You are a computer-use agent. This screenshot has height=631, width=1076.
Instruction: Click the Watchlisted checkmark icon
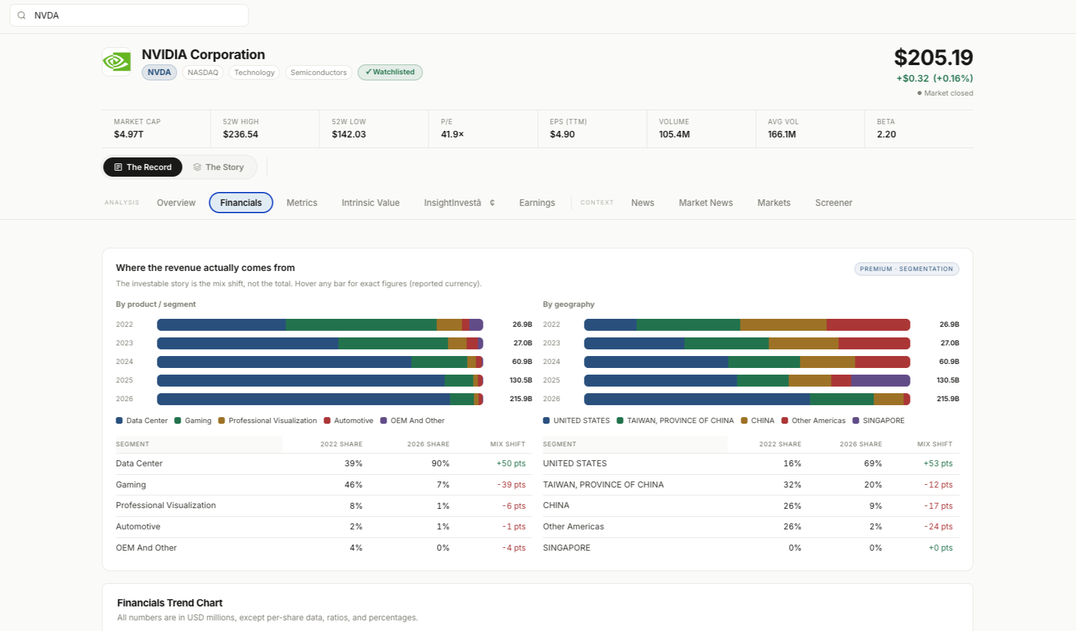(x=368, y=72)
